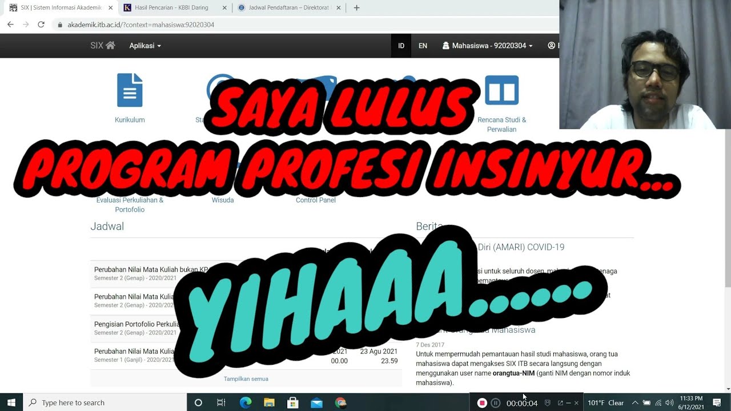Open Task View on taskbar

click(x=221, y=402)
